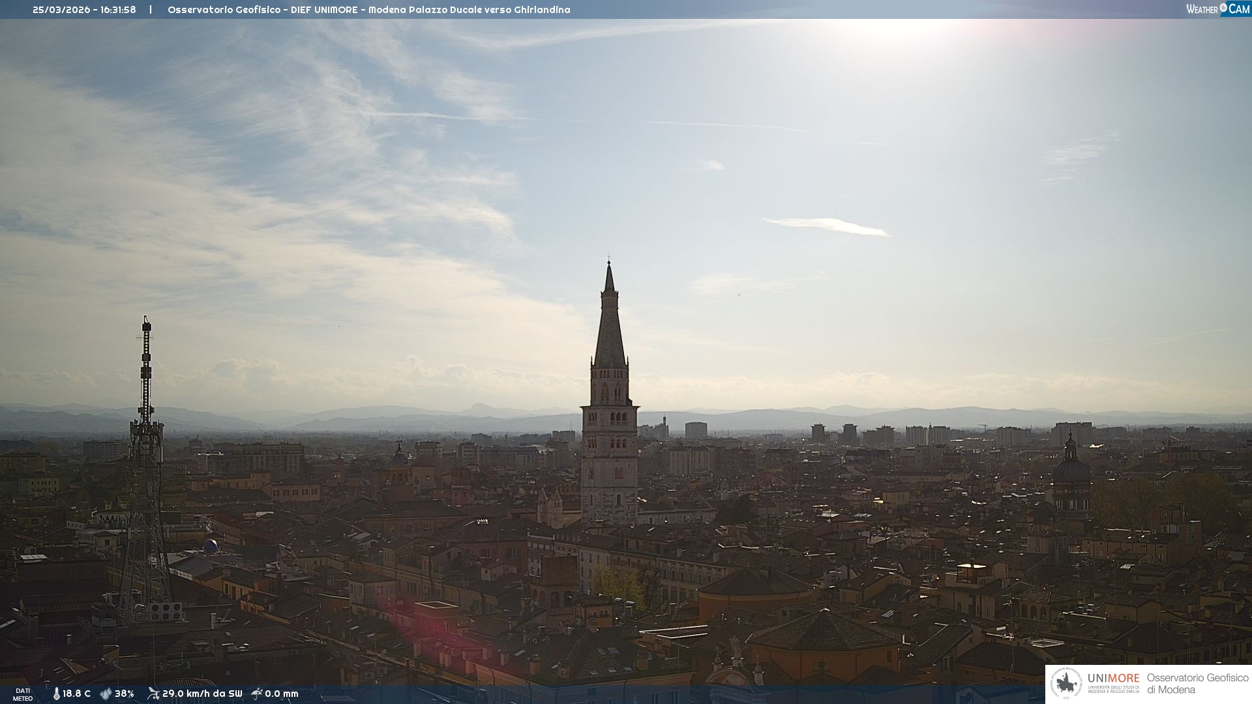
Task: Click the 38% humidity value
Action: click(x=125, y=694)
